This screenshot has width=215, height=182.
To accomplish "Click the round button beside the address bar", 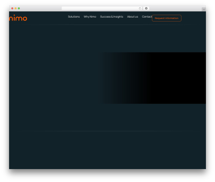I will pyautogui.click(x=146, y=8).
